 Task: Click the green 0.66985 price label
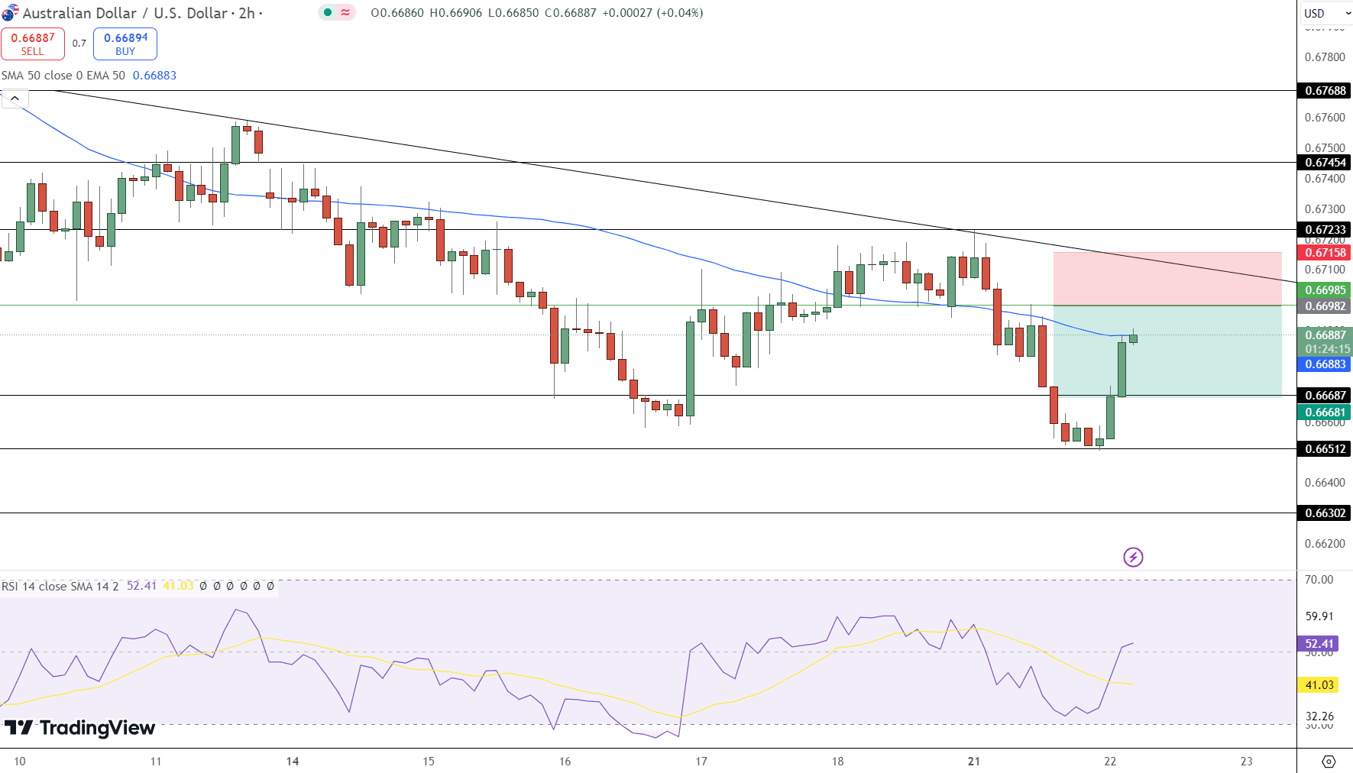[x=1325, y=290]
